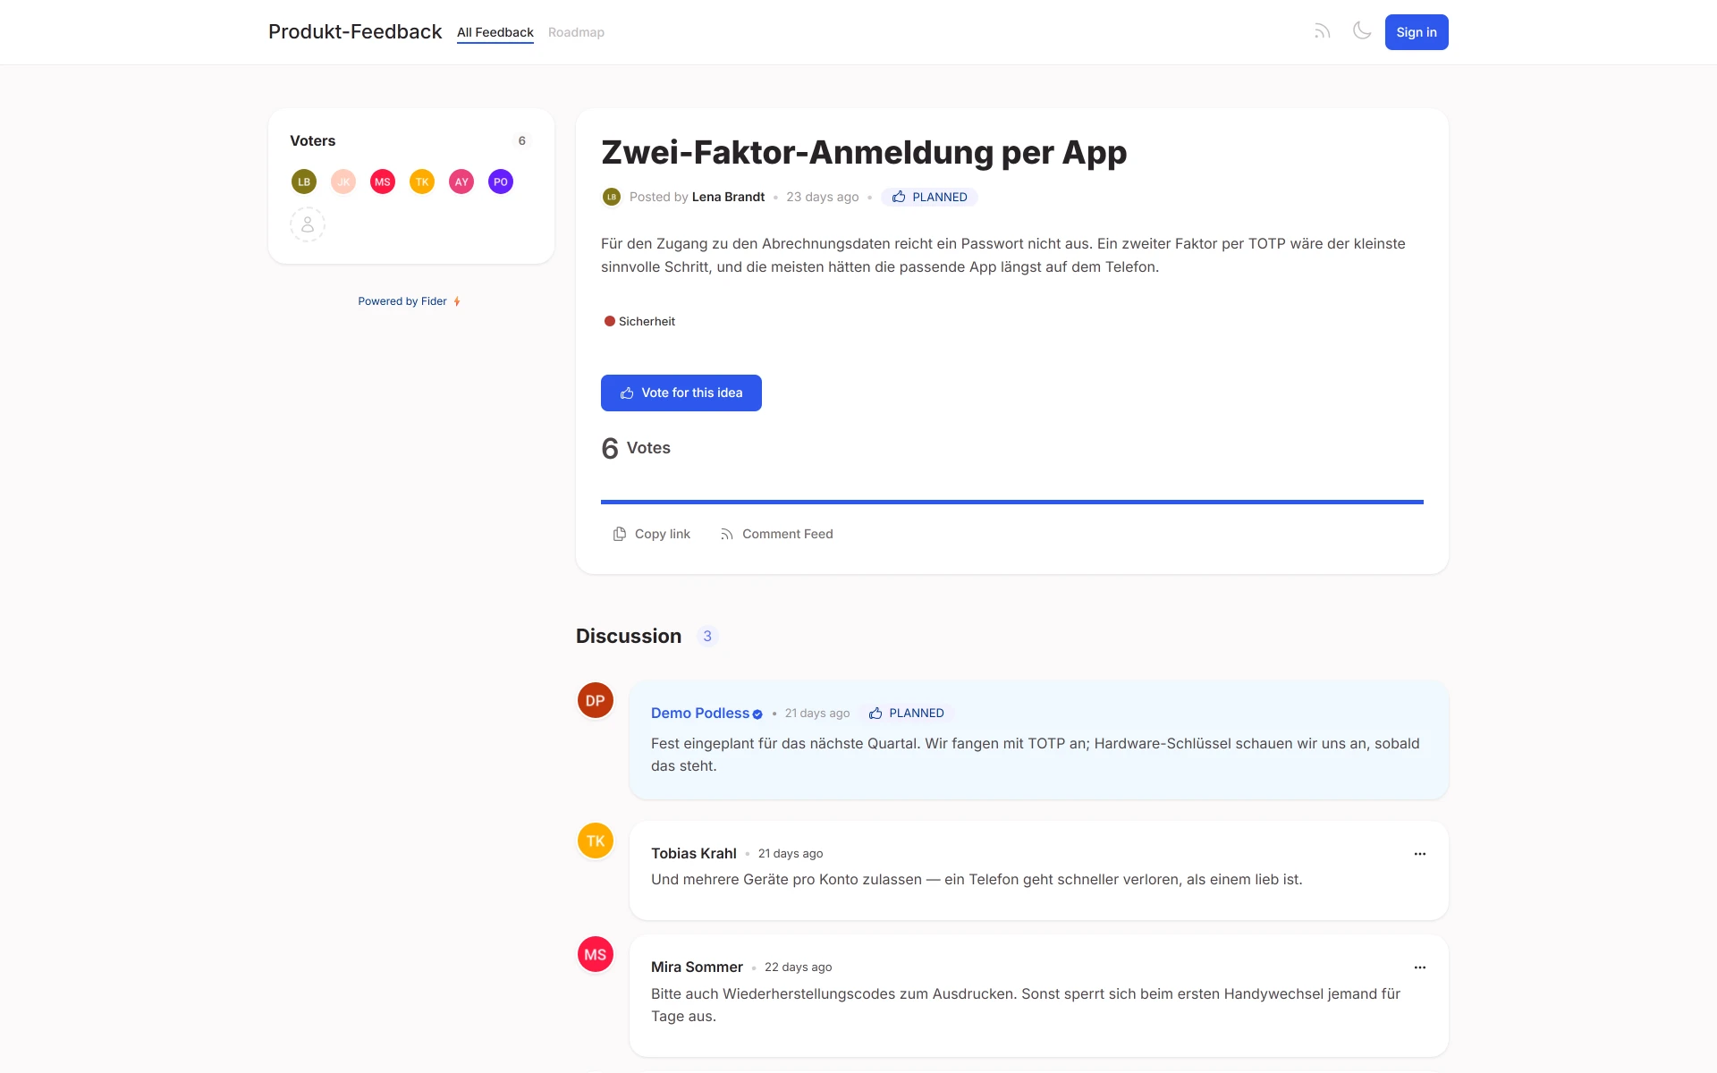Open the Powered by Fider link
Image resolution: width=1717 pixels, height=1073 pixels.
[x=410, y=301]
